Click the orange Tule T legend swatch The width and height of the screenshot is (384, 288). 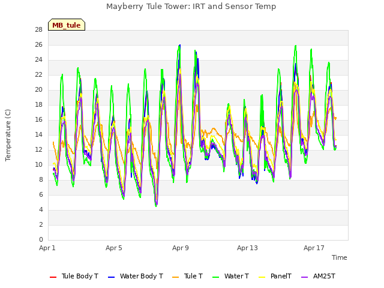click(175, 277)
